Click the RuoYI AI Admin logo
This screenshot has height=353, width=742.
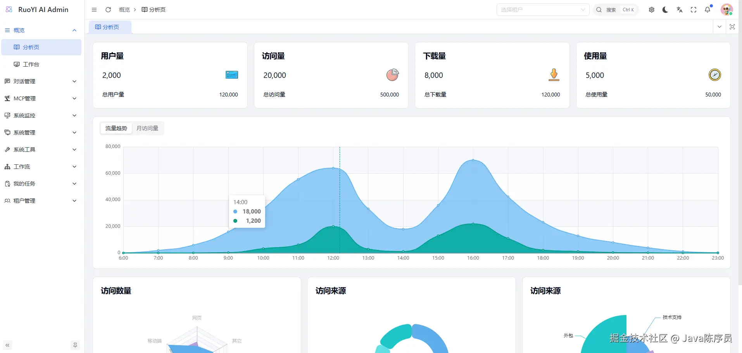[37, 10]
